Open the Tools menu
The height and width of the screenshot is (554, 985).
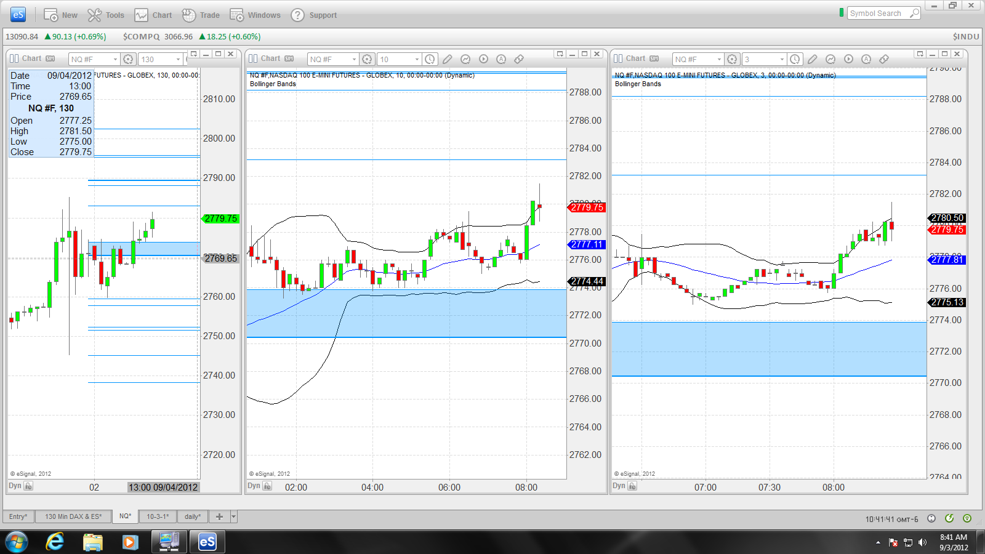tap(105, 15)
